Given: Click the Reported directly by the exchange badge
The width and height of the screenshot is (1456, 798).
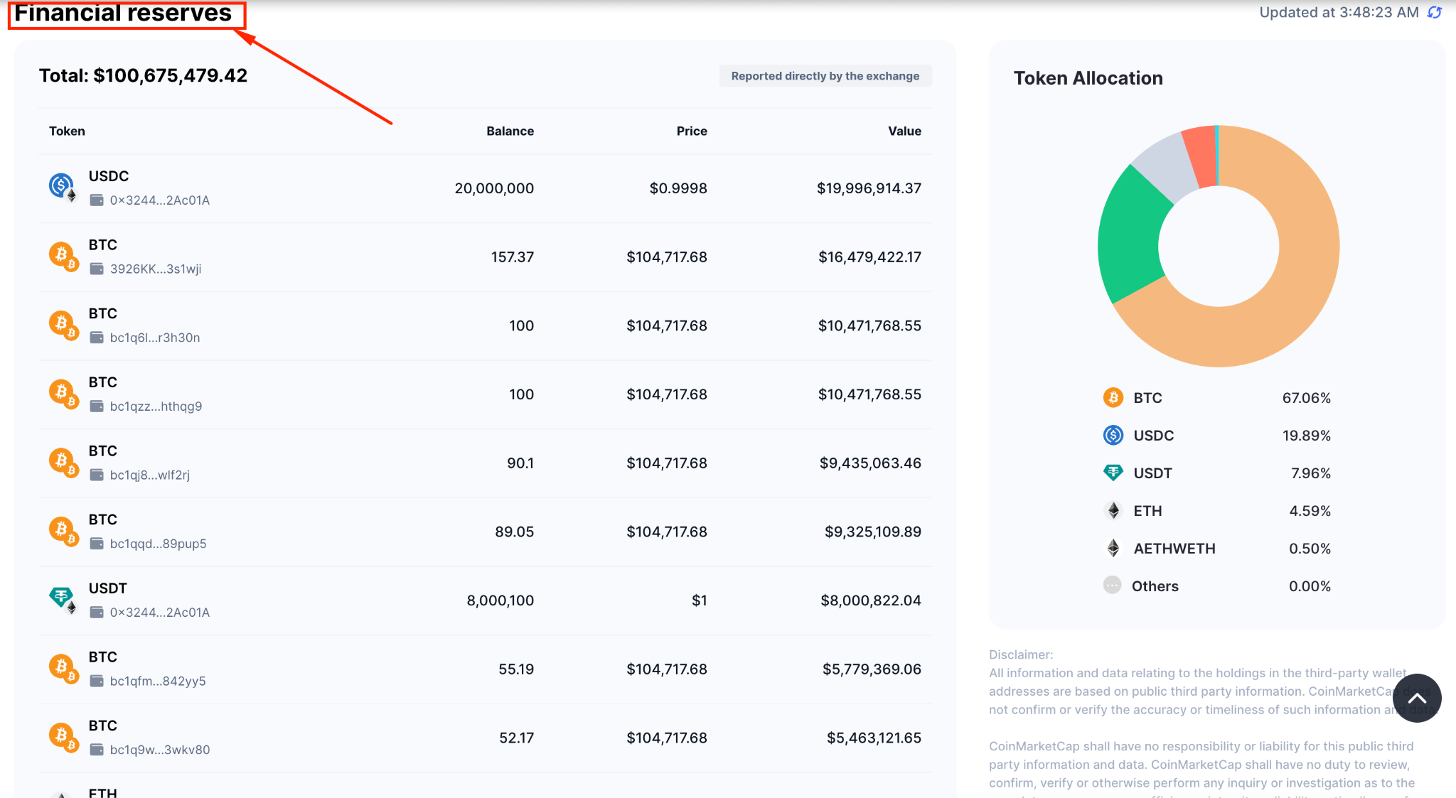Looking at the screenshot, I should click(x=825, y=76).
